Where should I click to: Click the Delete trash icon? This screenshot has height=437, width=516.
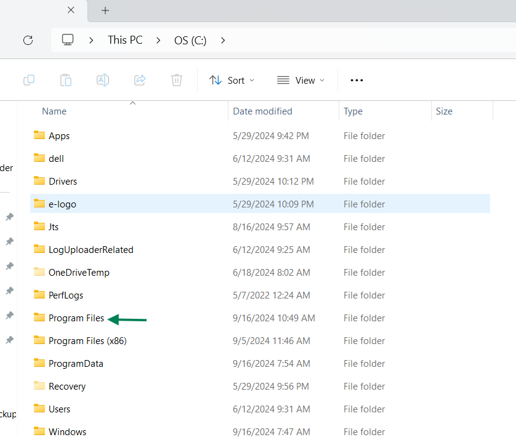pos(177,80)
